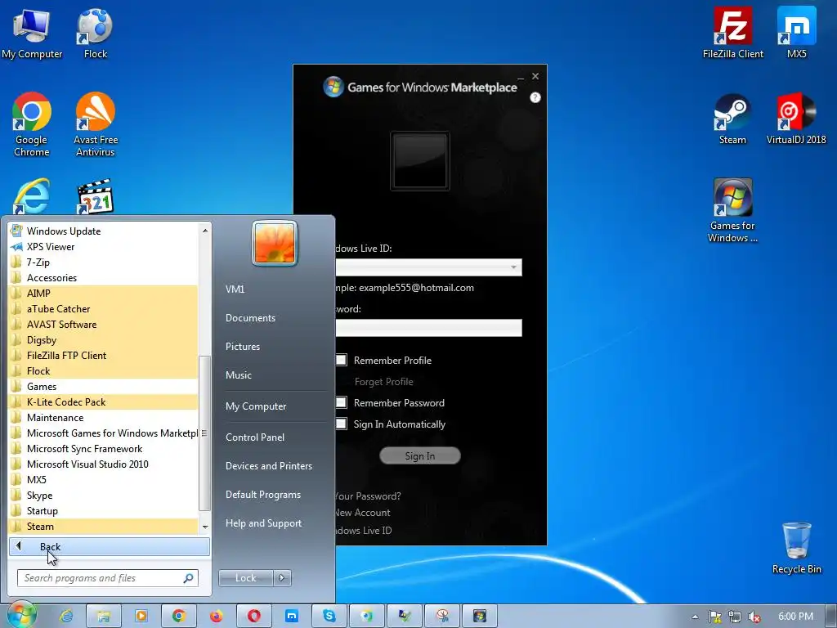This screenshot has height=628, width=837.
Task: Open Pictures from the Start menu
Action: tap(243, 347)
